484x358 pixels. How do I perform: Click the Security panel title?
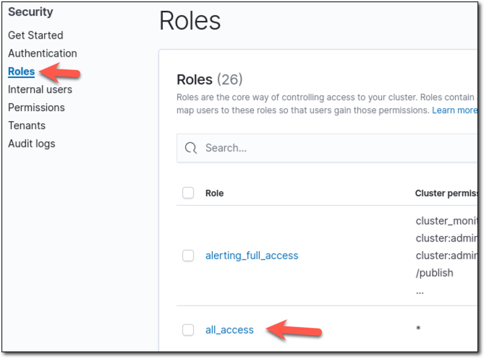(30, 11)
